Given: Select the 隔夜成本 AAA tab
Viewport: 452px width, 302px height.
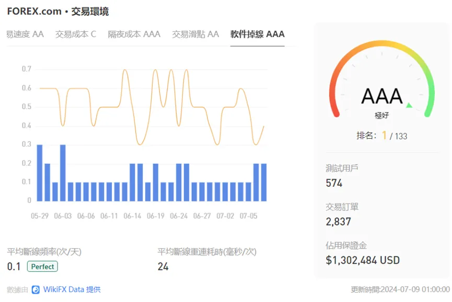Looking at the screenshot, I should click(x=134, y=34).
